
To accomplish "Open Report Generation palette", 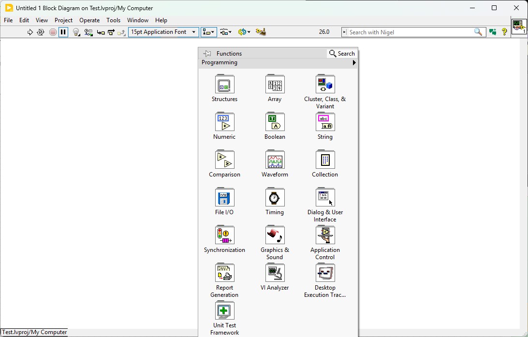I will tap(225, 280).
